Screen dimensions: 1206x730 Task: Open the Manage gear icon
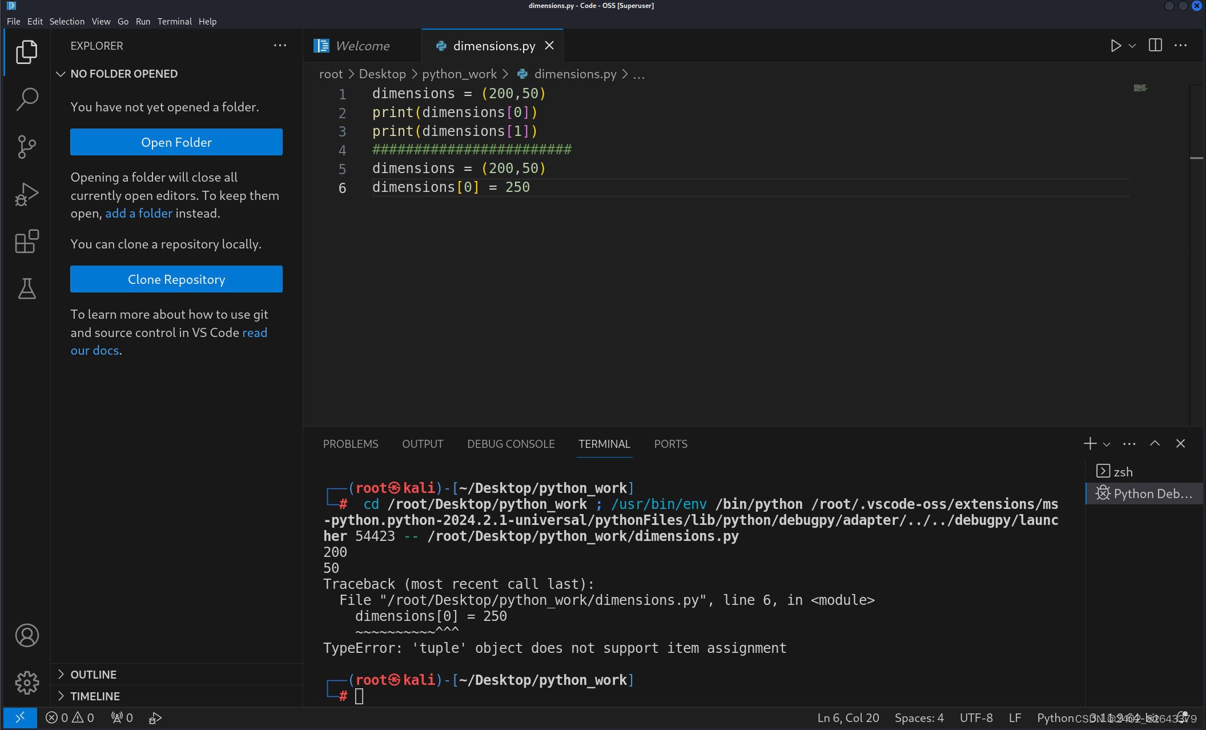click(x=27, y=683)
